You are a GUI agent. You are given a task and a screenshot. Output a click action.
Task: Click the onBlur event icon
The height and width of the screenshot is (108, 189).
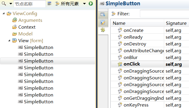(x=120, y=57)
